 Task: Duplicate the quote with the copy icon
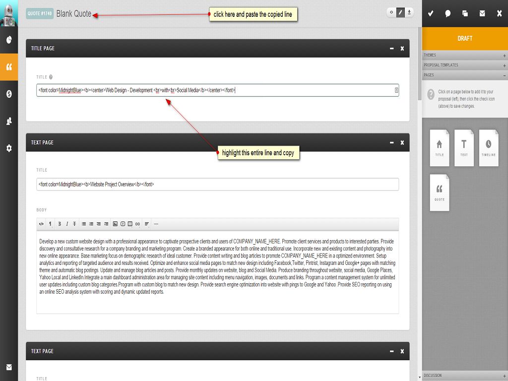coord(465,13)
